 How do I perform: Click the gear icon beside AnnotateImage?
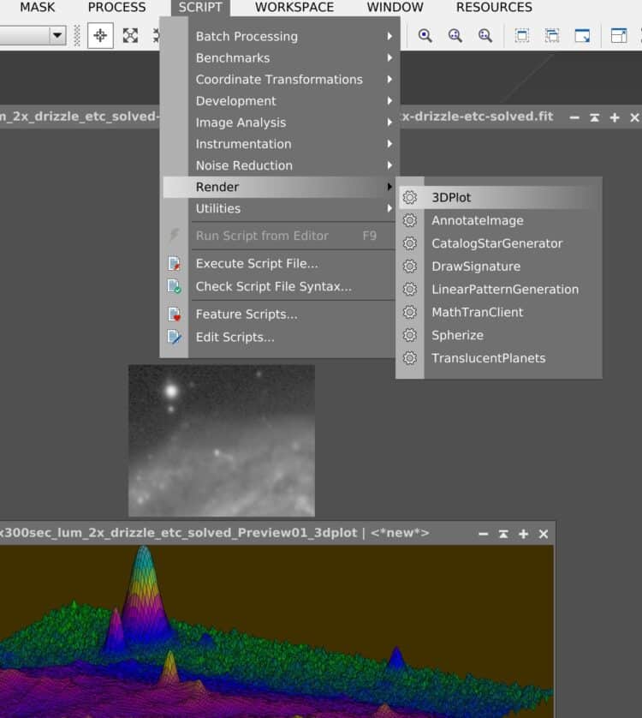[x=409, y=220]
